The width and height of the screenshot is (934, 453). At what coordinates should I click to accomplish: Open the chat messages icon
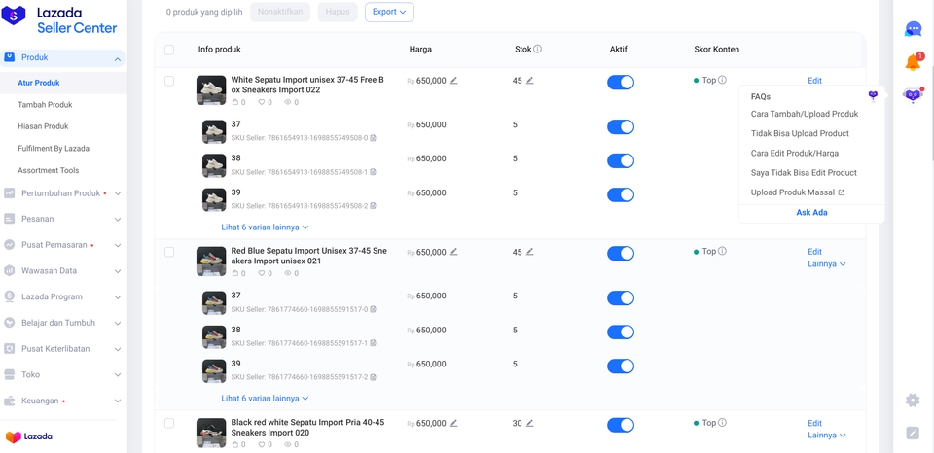tap(913, 28)
